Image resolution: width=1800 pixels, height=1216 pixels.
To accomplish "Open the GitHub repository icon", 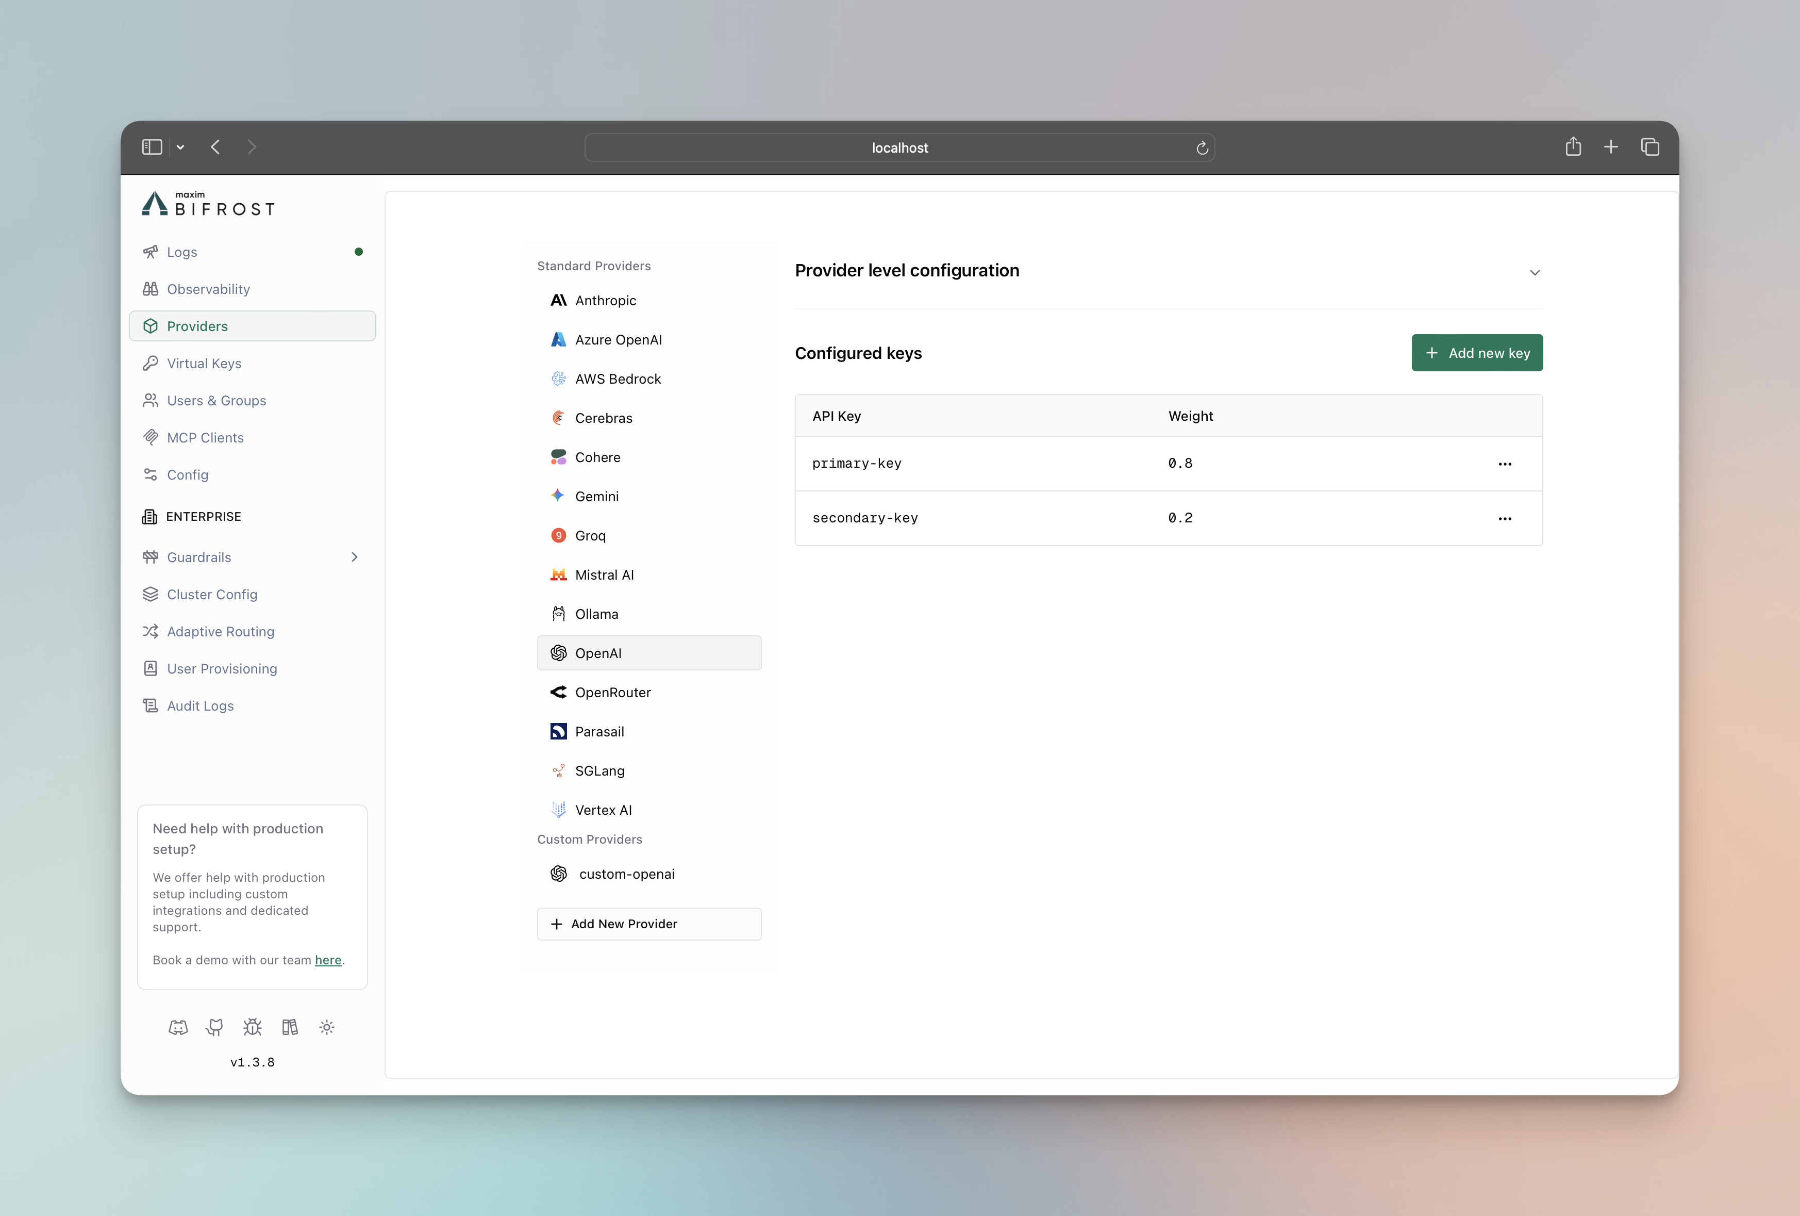I will [214, 1027].
